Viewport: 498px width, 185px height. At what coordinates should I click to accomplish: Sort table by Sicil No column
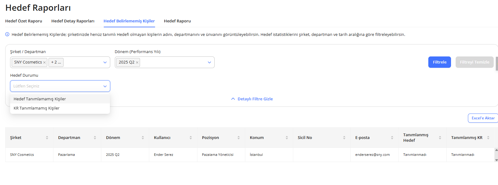click(344, 138)
